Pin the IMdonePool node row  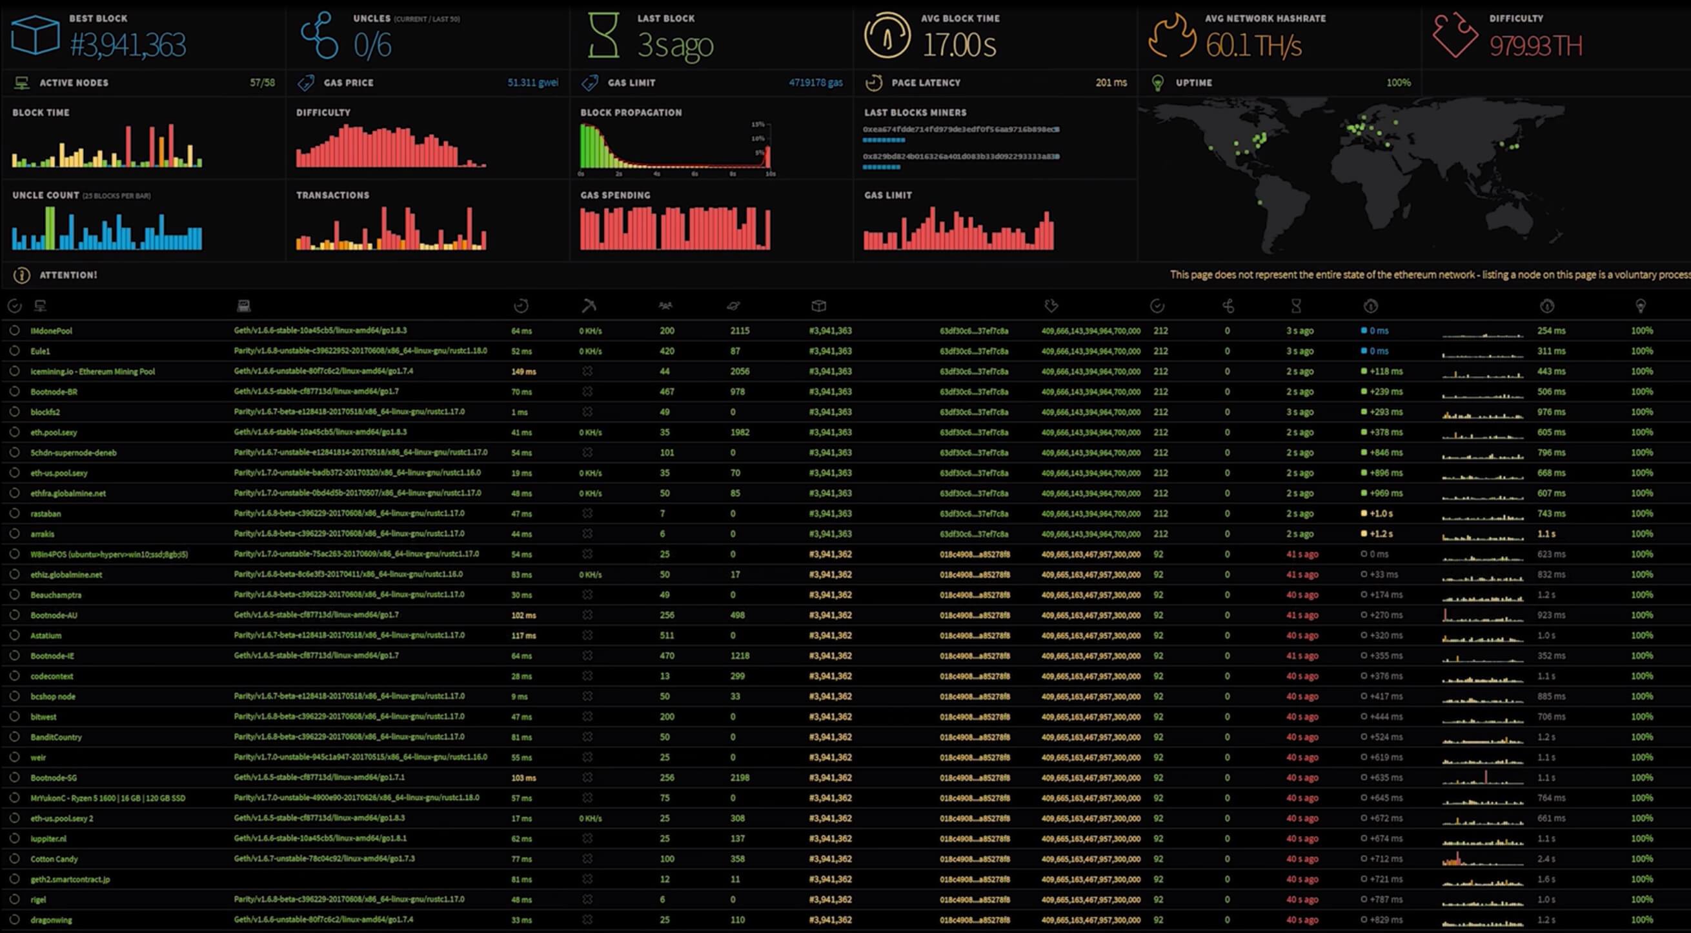click(14, 331)
